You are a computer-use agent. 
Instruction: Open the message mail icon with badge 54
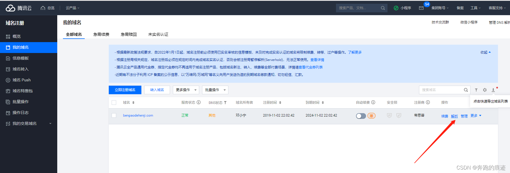click(x=421, y=8)
